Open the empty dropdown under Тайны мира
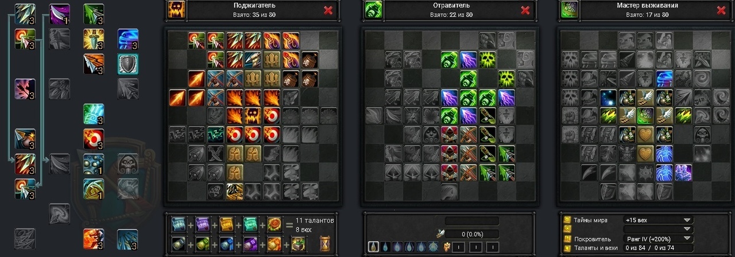This screenshot has width=735, height=257. tap(657, 229)
